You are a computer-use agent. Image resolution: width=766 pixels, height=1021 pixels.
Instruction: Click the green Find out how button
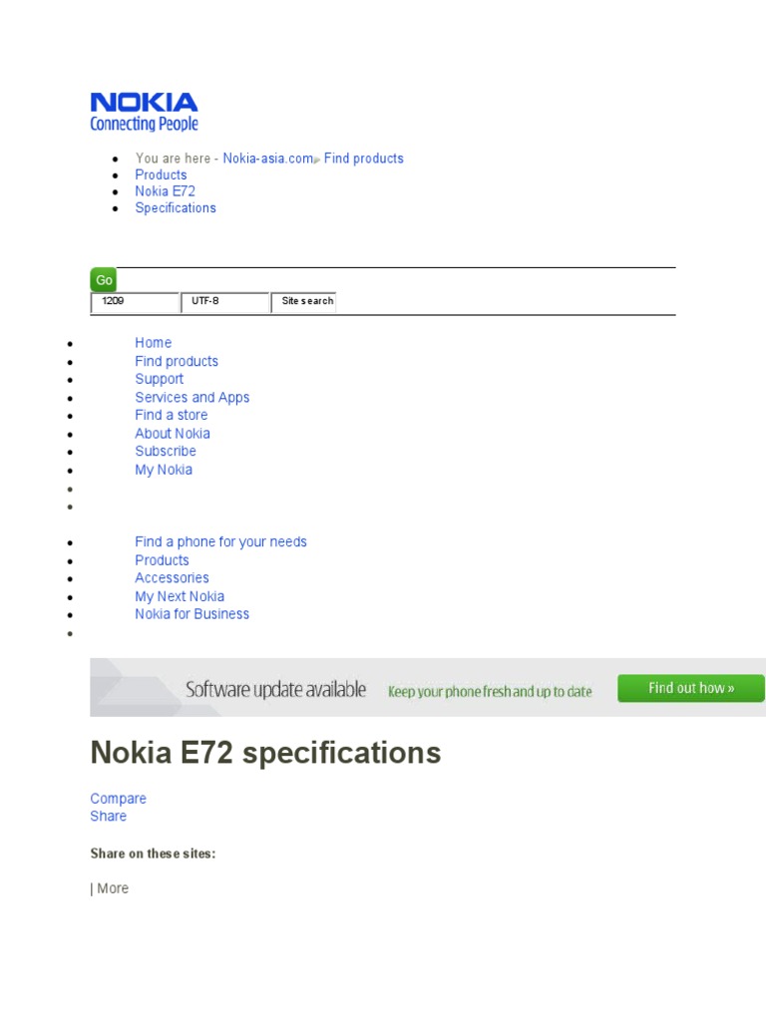[x=690, y=688]
